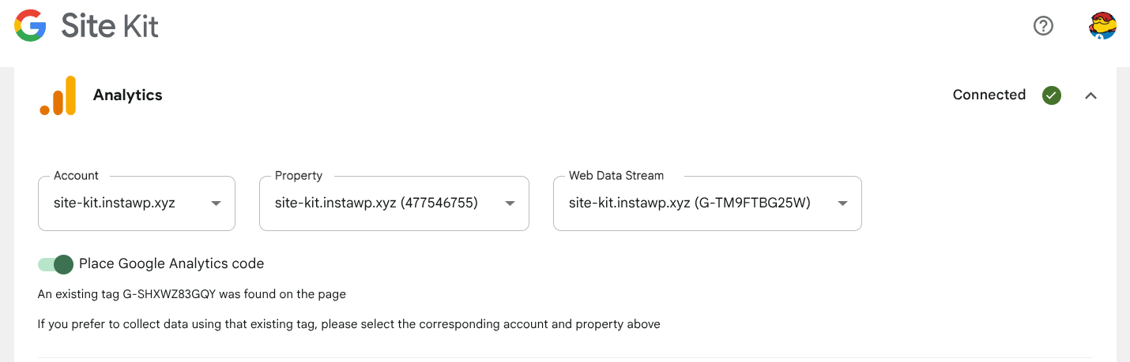1130x362 pixels.
Task: Click the "If you prefer to collect data" hint
Action: (x=348, y=324)
